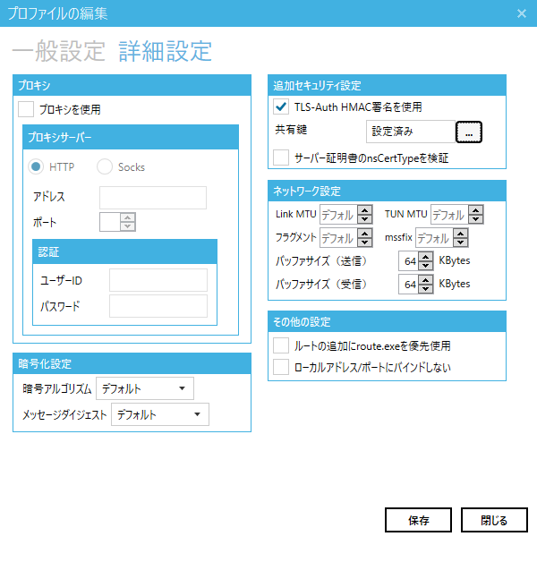Click the browse button next to 共有鍵
537x562 pixels.
469,132
